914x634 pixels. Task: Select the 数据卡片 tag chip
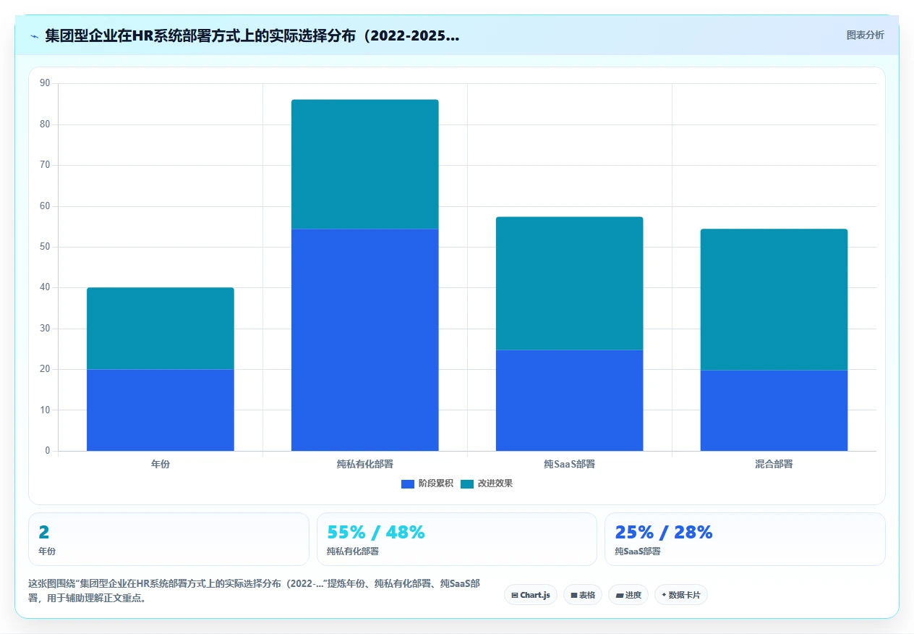[x=680, y=595]
